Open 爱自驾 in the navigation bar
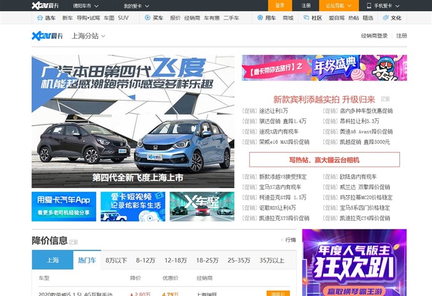This screenshot has height=296, width=432. 336,18
